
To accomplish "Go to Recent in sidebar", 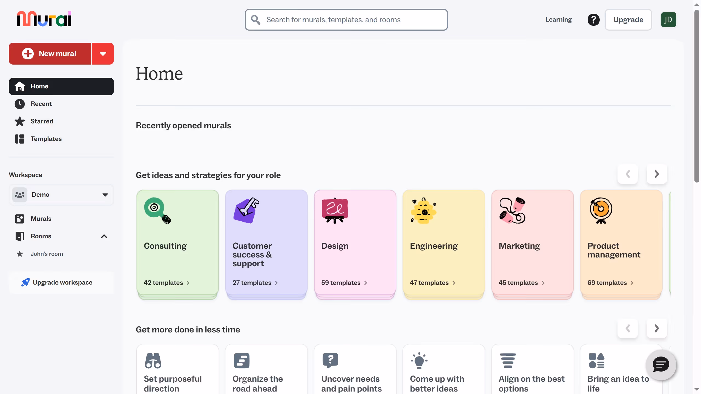I will pyautogui.click(x=41, y=104).
